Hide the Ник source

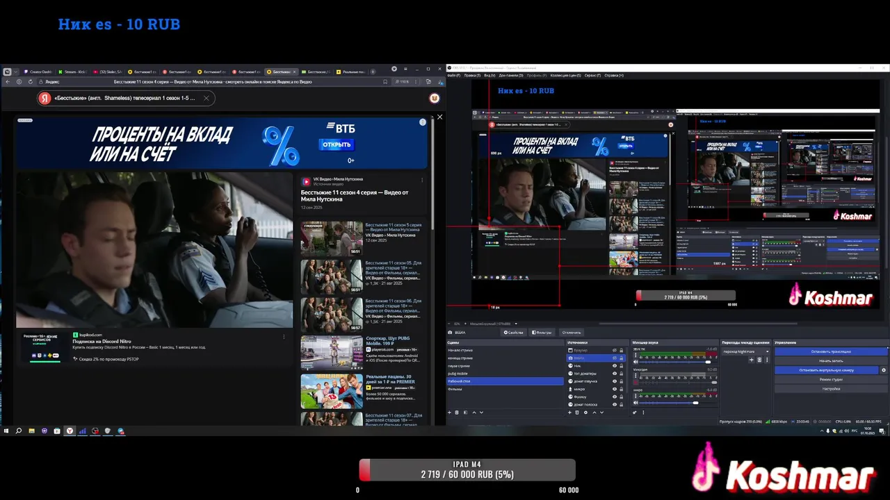pyautogui.click(x=615, y=366)
